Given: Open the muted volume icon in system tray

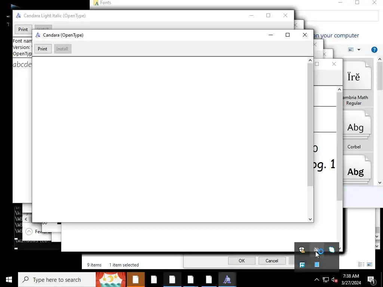Looking at the screenshot, I should click(x=335, y=280).
